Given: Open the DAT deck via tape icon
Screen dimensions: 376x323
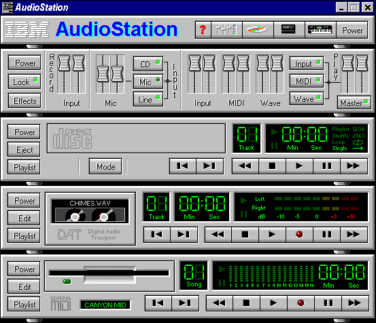Looking at the screenshot, I should pos(289,30).
